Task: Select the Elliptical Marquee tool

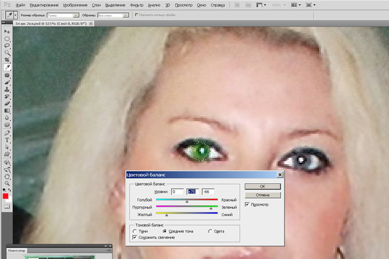Action: point(7,39)
